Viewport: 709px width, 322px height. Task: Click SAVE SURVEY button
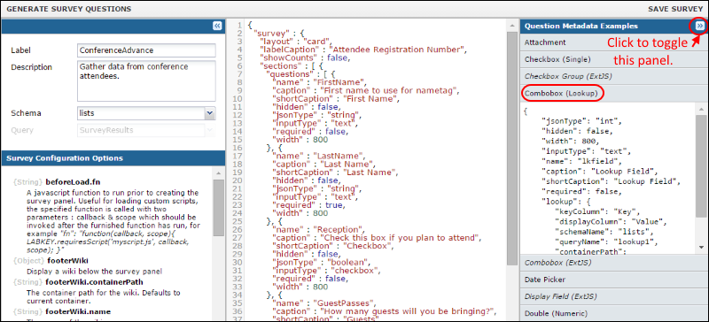675,9
